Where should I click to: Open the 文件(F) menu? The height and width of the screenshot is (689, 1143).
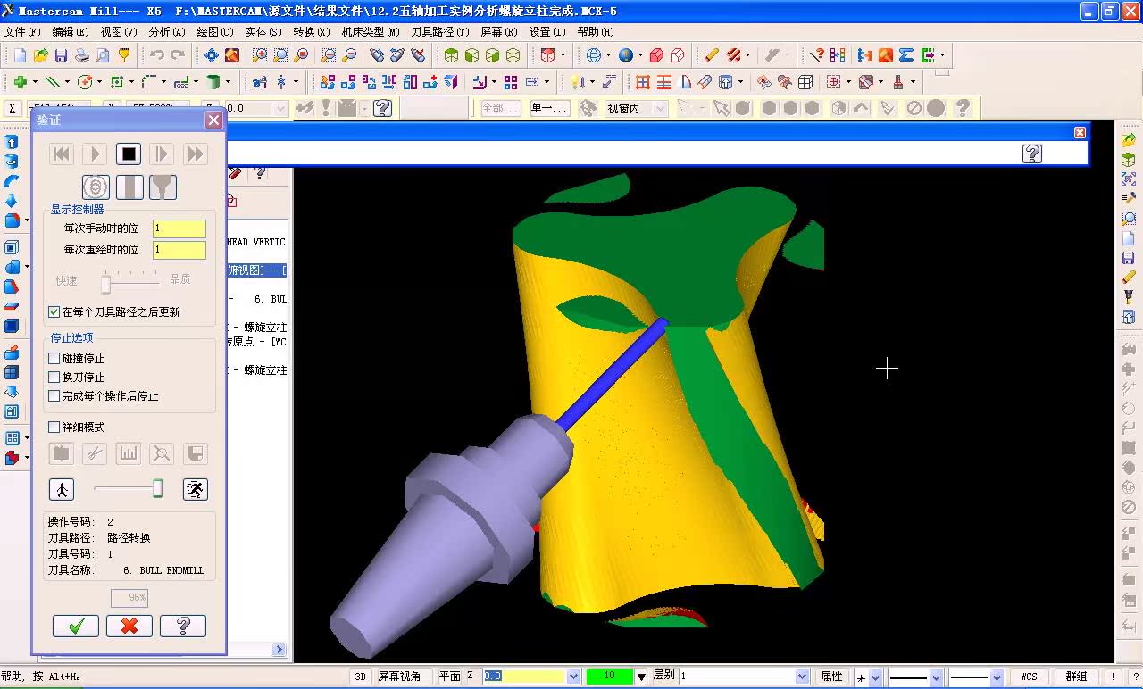tap(22, 31)
